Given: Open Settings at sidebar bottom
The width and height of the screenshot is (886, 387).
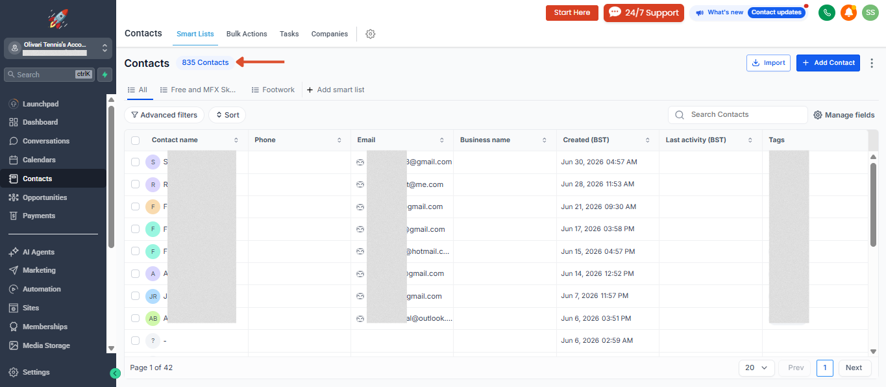Looking at the screenshot, I should [36, 372].
